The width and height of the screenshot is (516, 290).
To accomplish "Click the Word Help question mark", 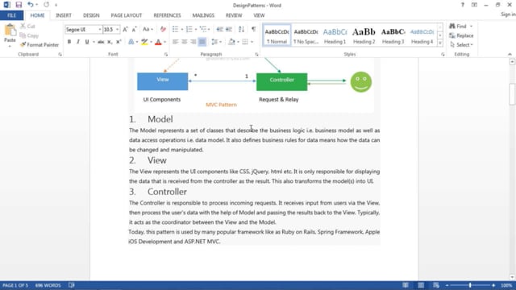I will [x=462, y=5].
